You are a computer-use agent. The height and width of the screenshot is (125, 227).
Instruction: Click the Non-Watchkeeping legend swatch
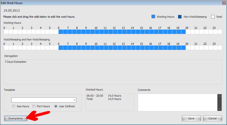[180, 17]
